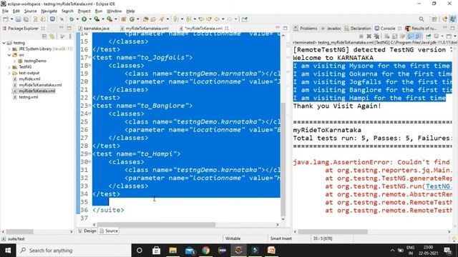Viewport: 458px width, 257px height.
Task: Open the Display Selected Console dropdown
Action: [x=442, y=36]
